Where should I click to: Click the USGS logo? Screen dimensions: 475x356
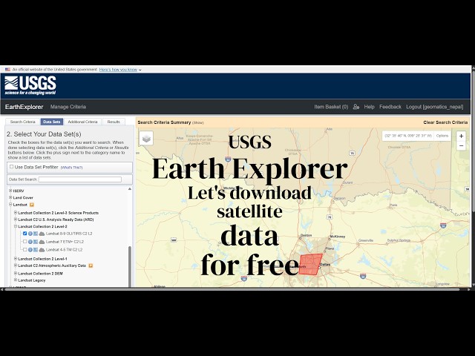click(30, 85)
